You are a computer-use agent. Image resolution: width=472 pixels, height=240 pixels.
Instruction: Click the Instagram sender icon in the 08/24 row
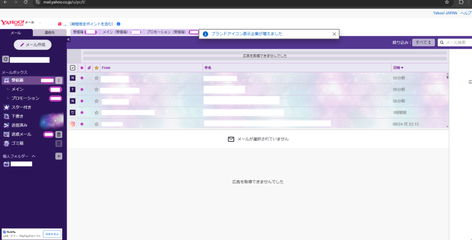point(72,124)
